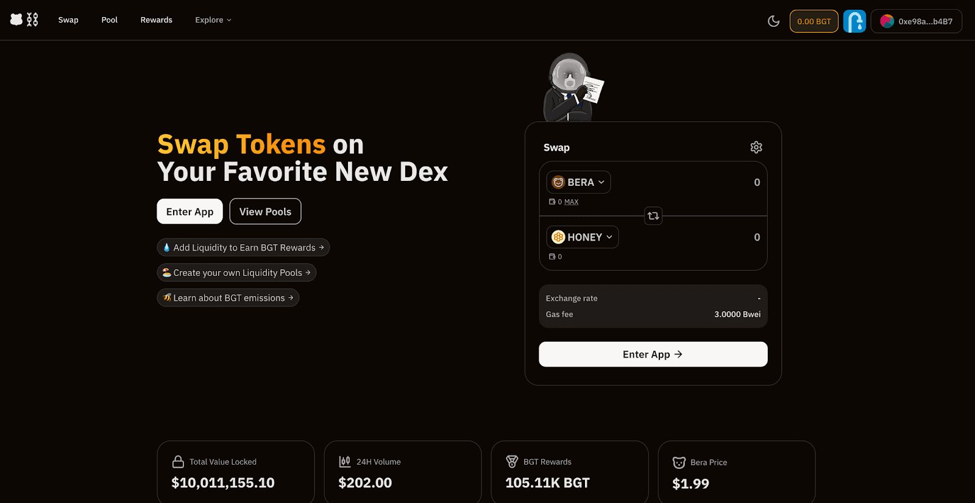Click the Bera Price bear icon
975x503 pixels.
[679, 462]
